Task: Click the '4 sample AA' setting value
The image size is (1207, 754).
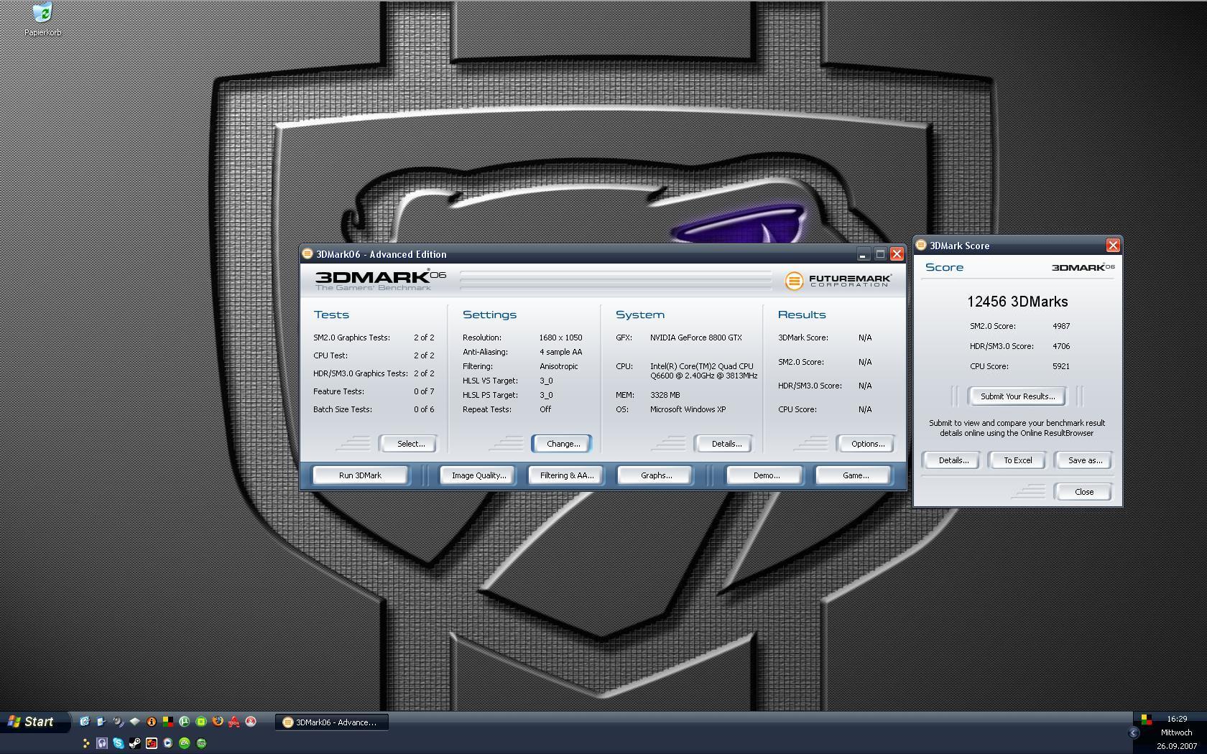Action: tap(560, 352)
